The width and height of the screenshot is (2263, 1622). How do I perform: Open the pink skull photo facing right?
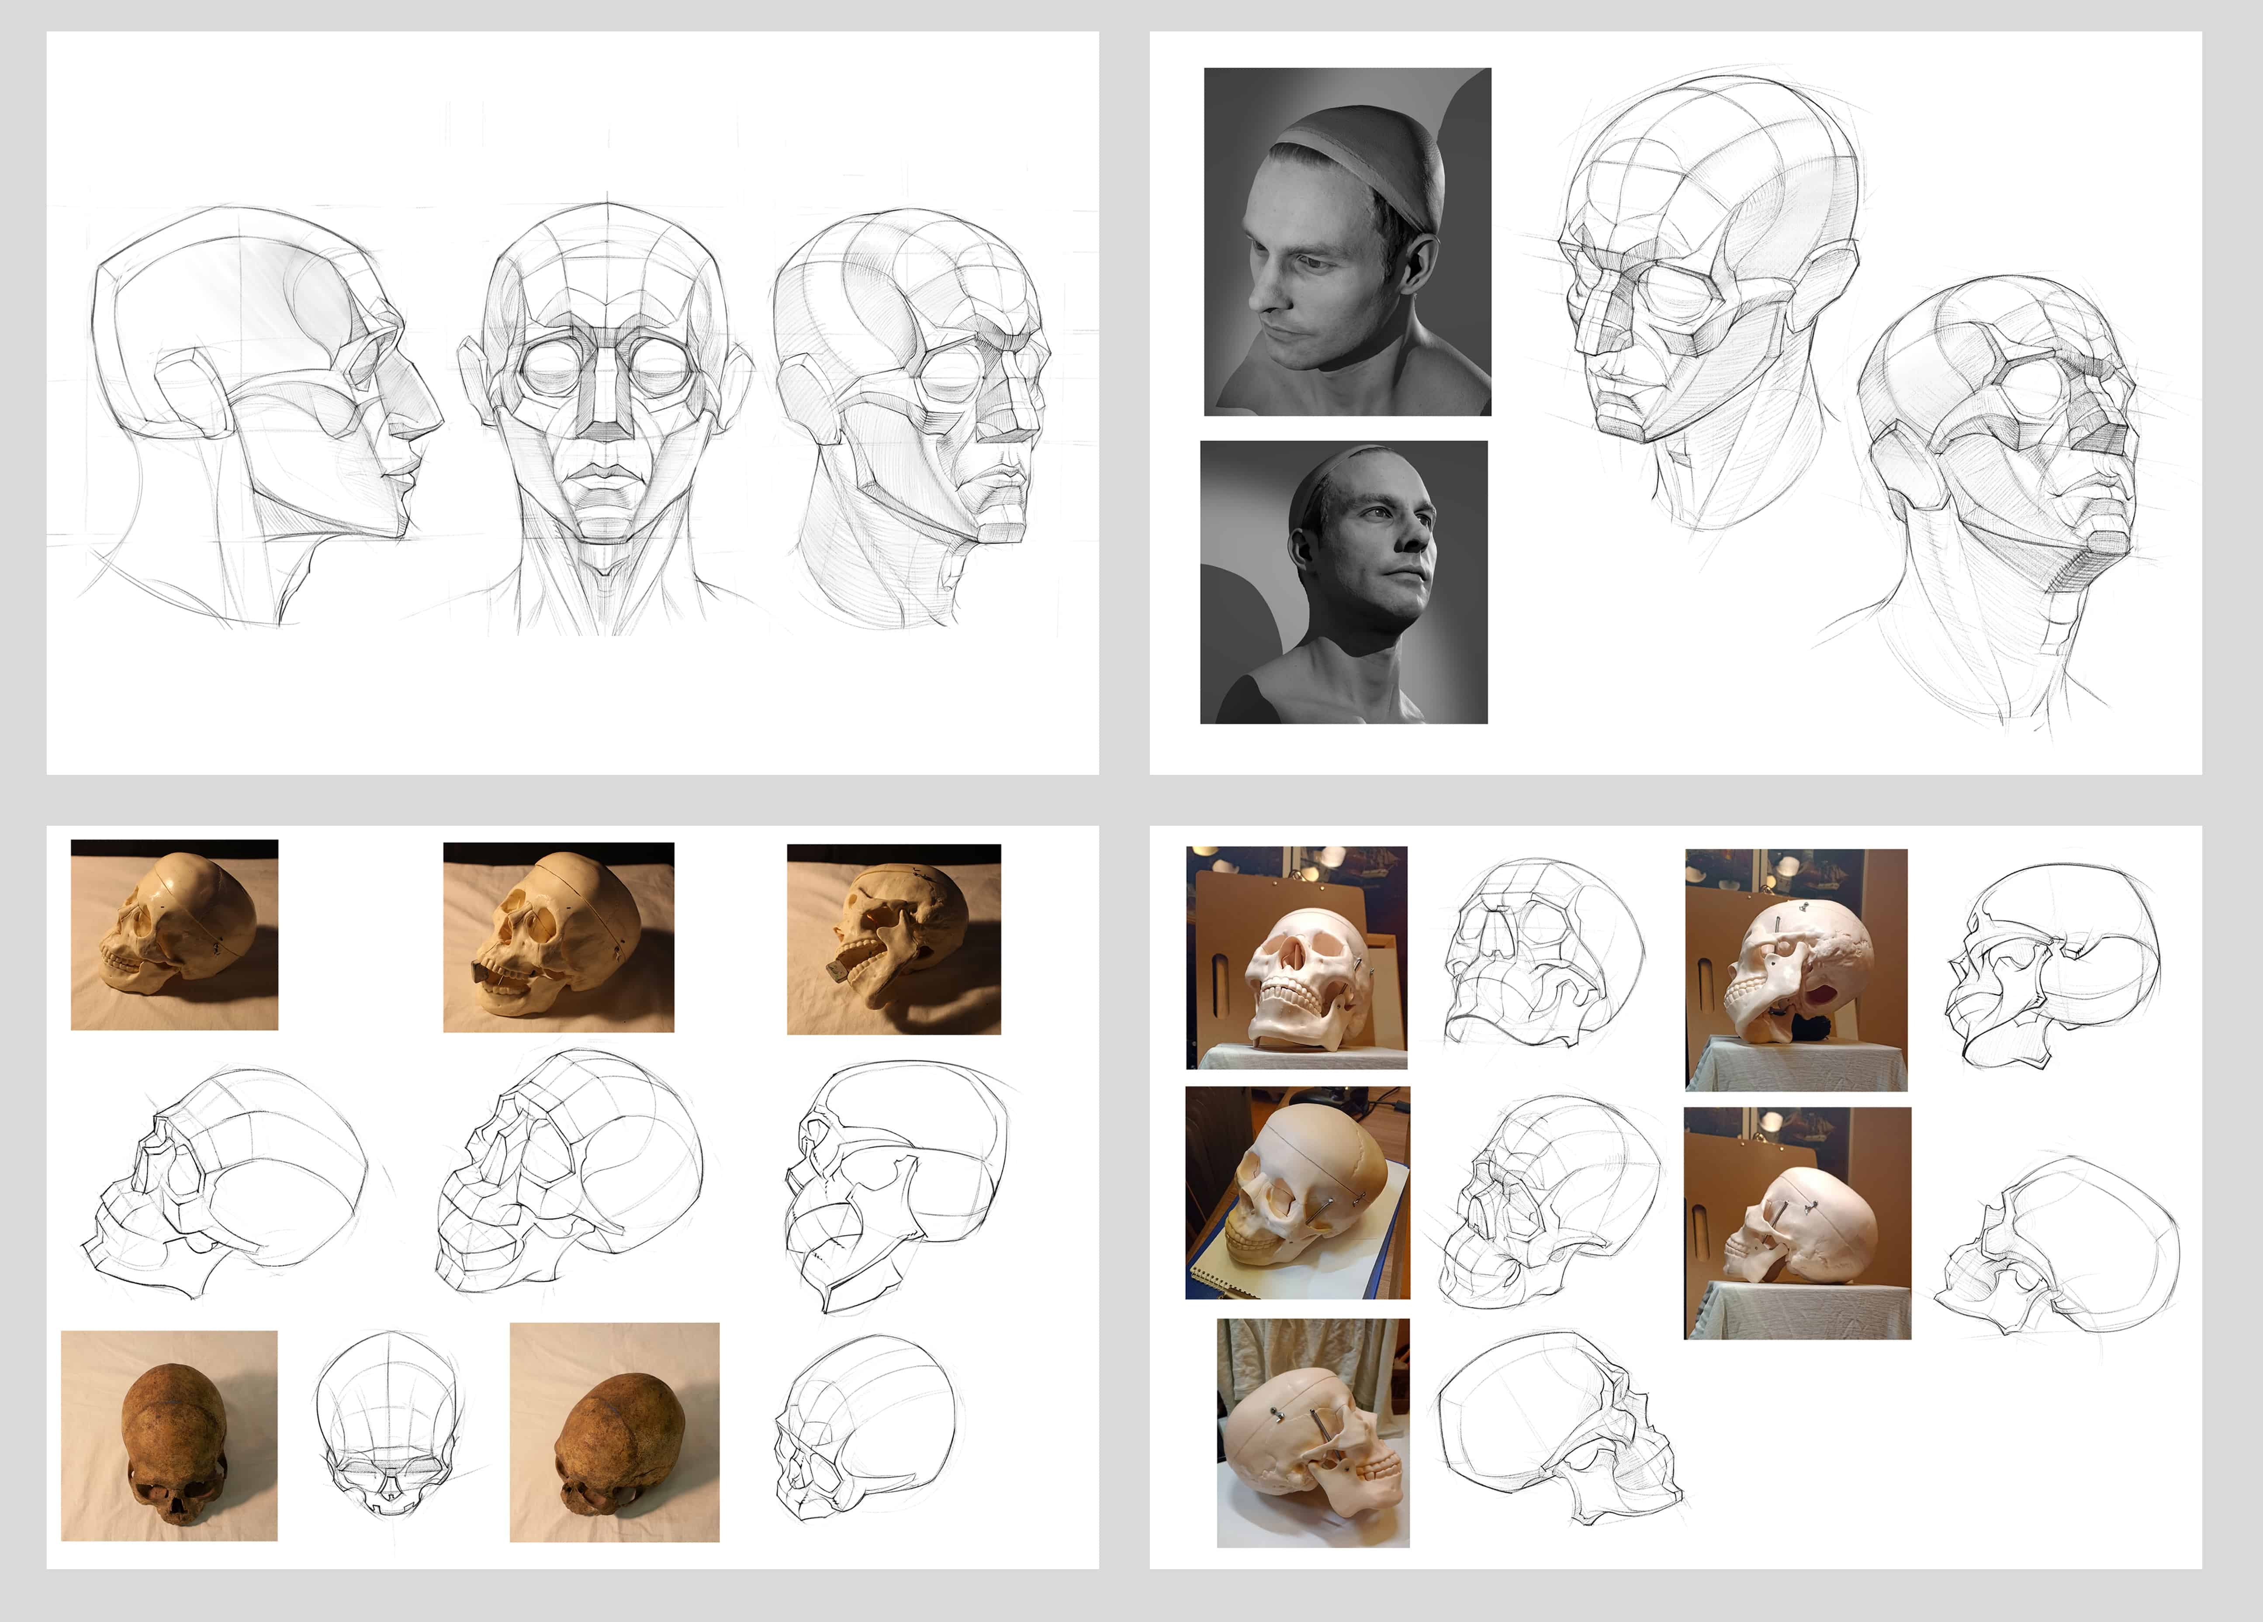click(1313, 1432)
